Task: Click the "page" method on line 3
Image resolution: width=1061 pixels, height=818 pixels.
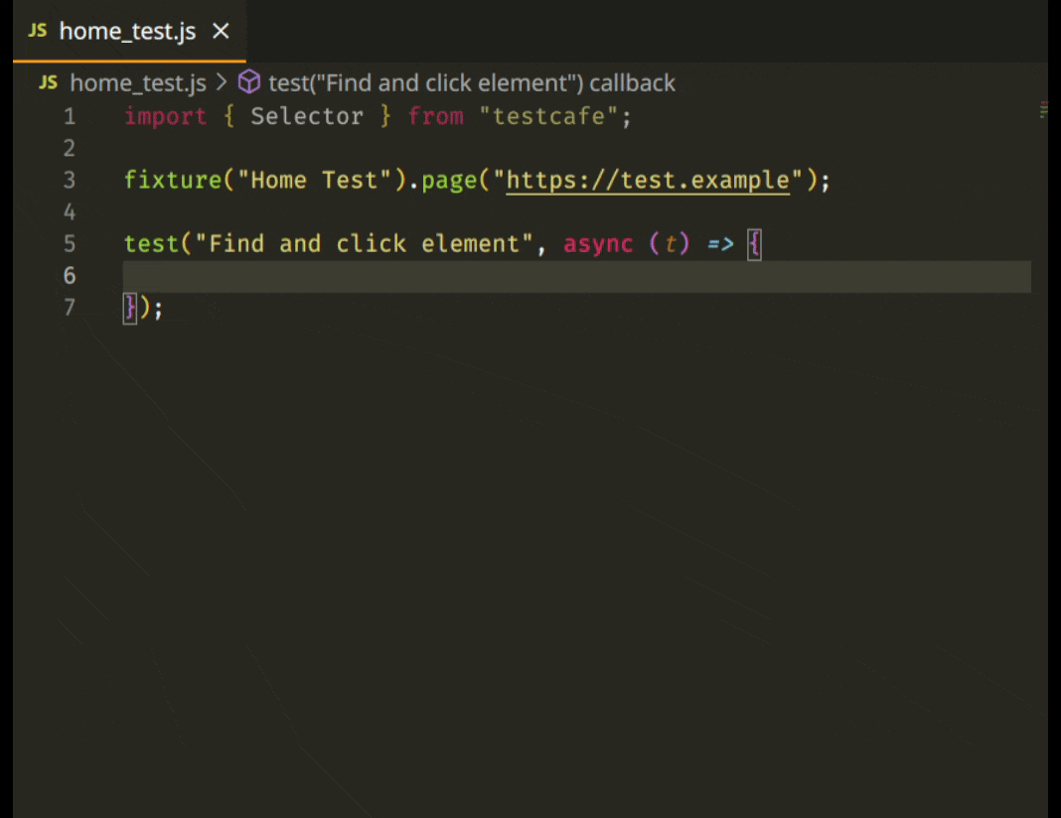Action: pyautogui.click(x=449, y=182)
